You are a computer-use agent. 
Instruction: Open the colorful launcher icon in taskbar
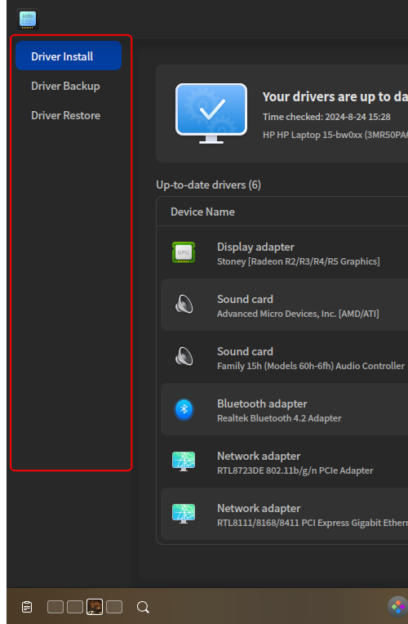[397, 607]
